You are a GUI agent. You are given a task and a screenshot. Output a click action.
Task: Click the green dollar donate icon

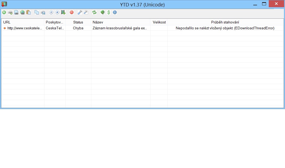tap(109, 12)
